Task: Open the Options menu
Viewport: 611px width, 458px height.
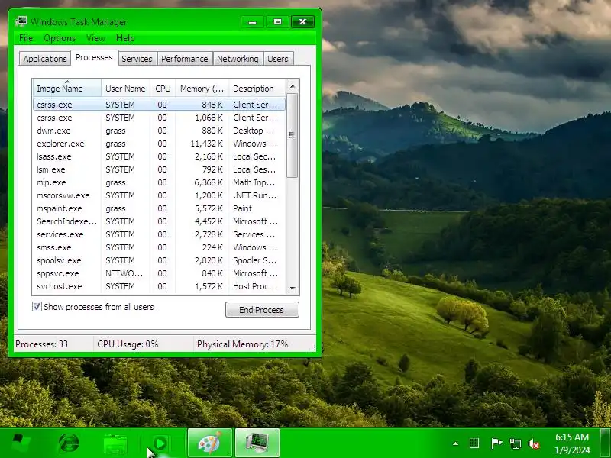Action: click(x=60, y=38)
